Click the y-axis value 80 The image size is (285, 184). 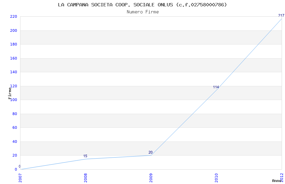point(15,114)
